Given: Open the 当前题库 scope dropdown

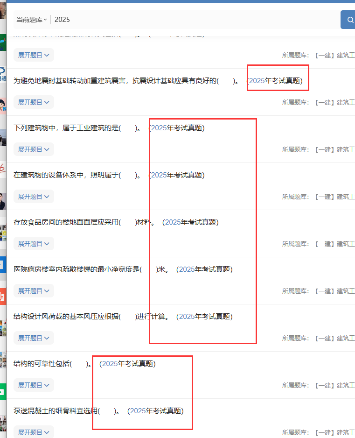Looking at the screenshot, I should click(31, 20).
